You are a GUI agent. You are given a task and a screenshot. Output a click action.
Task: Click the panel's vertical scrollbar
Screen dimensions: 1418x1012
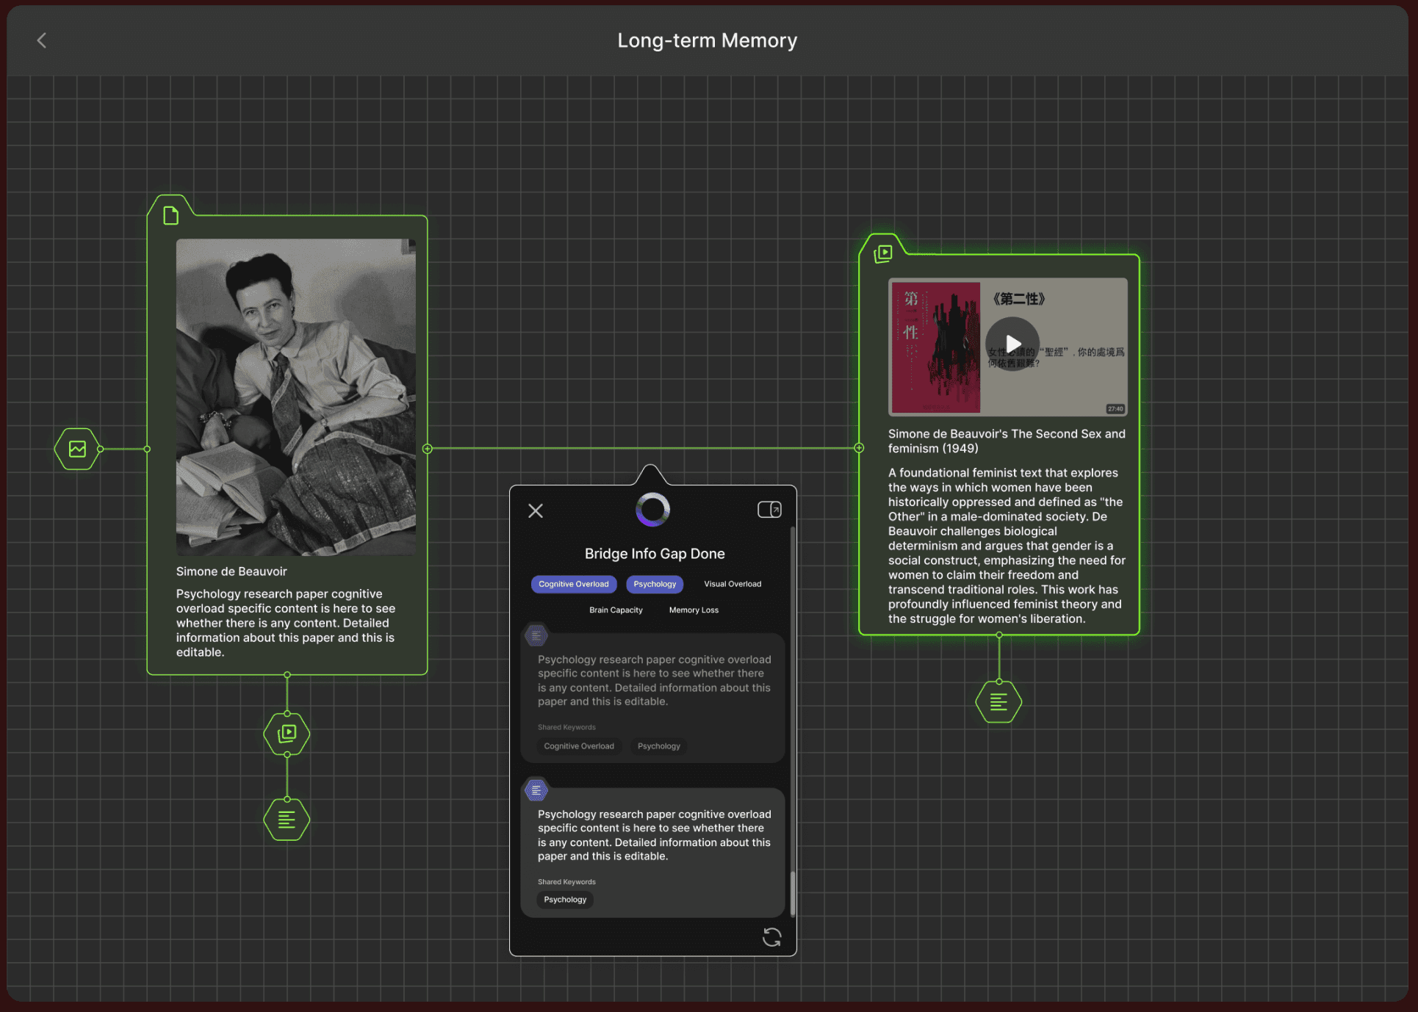coord(793,892)
